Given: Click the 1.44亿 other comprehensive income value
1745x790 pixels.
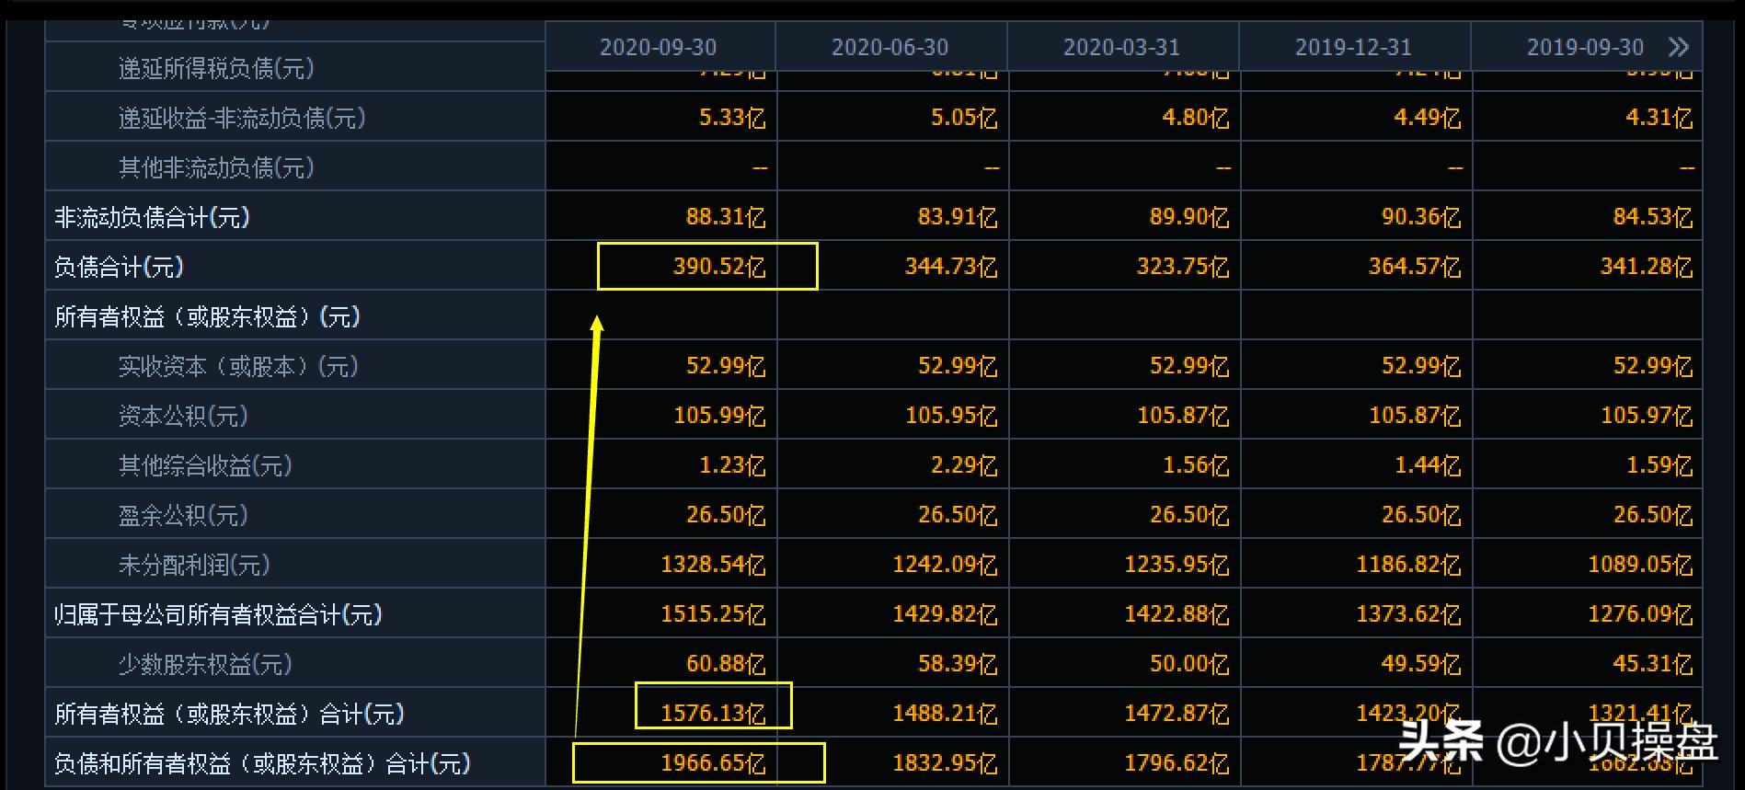Looking at the screenshot, I should [x=1428, y=465].
